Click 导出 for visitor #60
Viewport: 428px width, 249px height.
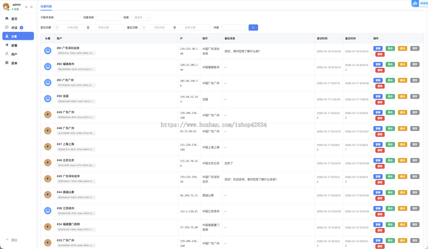click(390, 65)
